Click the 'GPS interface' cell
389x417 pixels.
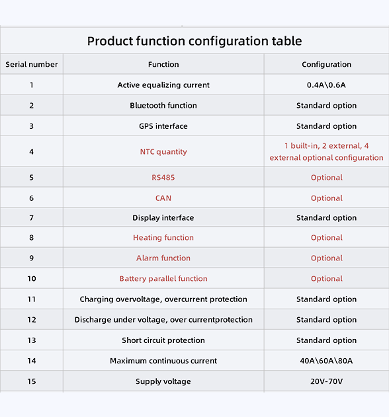point(163,126)
